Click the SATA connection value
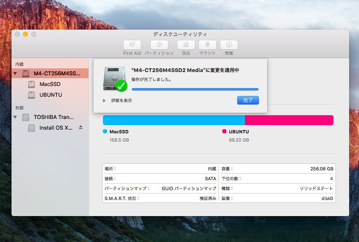The height and width of the screenshot is (242, 359). 211,179
